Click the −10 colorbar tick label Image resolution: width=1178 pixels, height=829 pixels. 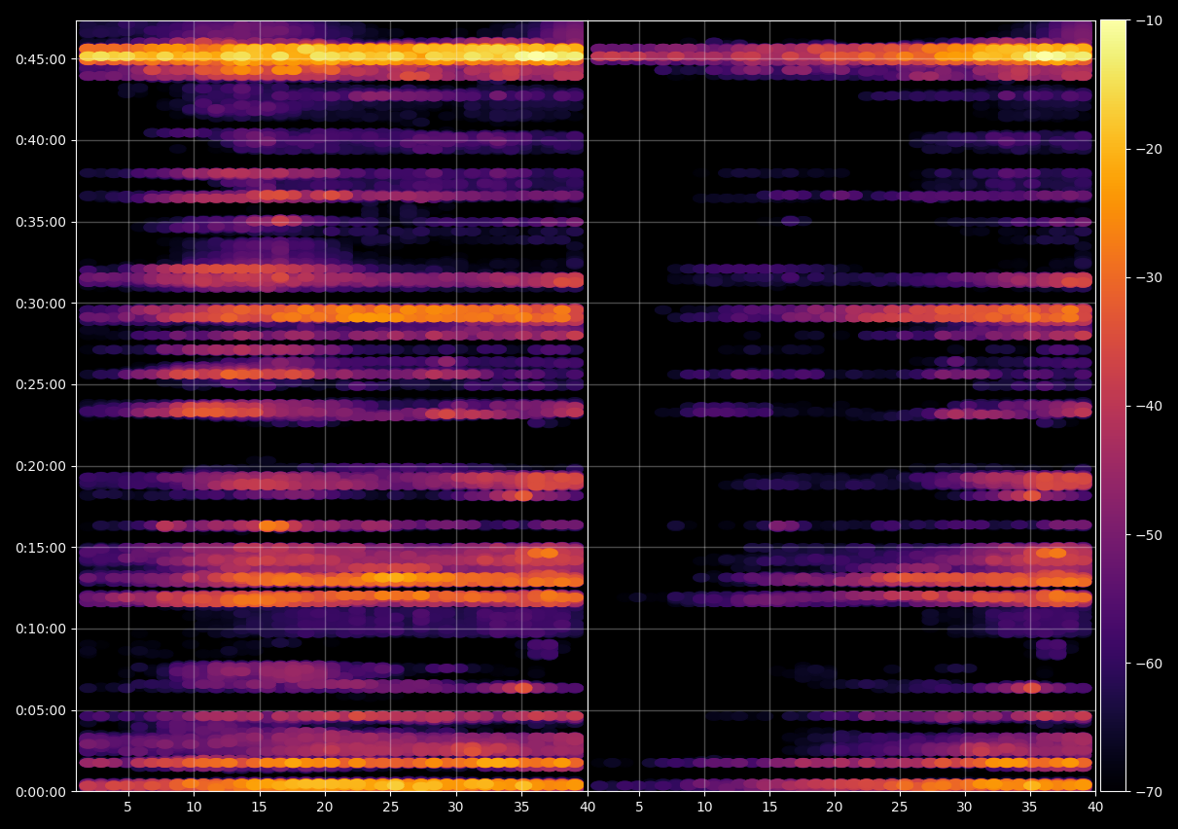tap(1149, 20)
